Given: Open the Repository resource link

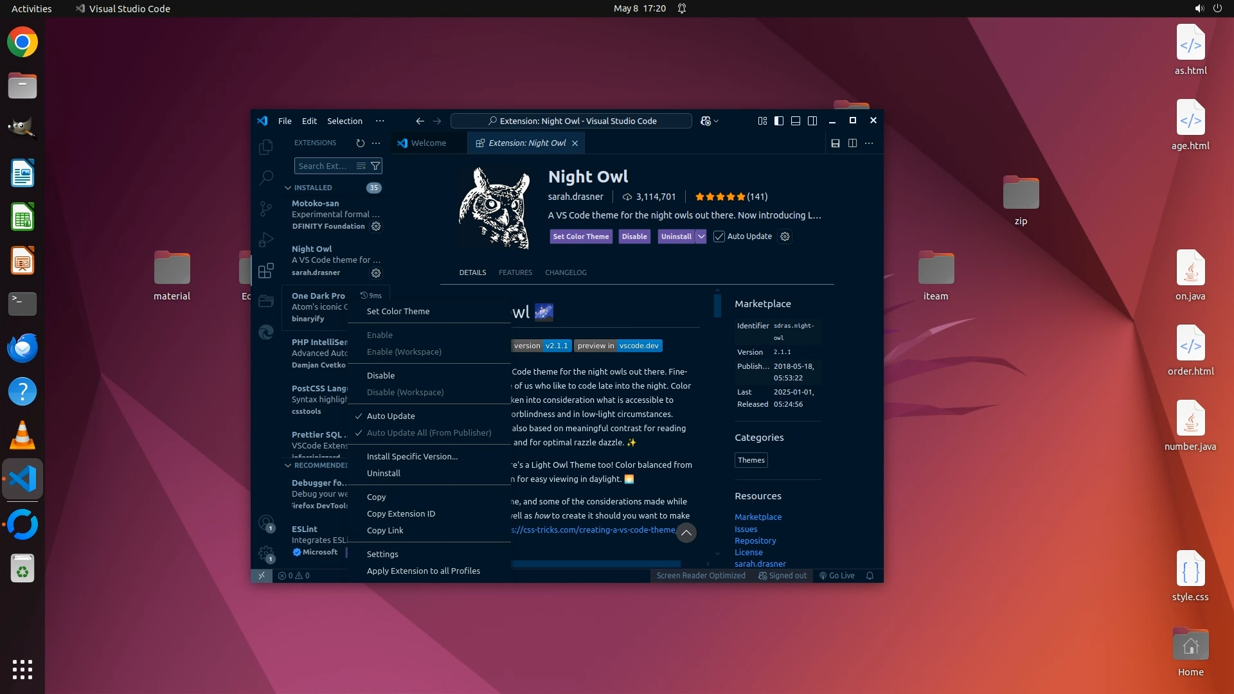Looking at the screenshot, I should pyautogui.click(x=755, y=540).
